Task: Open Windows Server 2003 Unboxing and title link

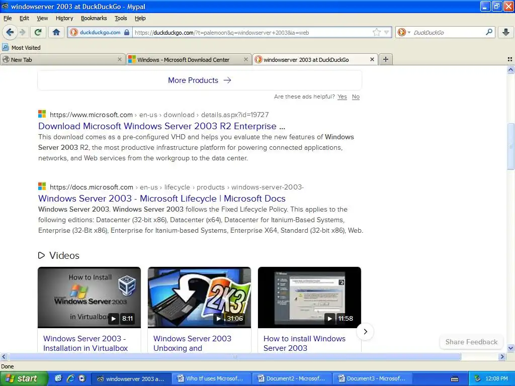Action: click(192, 343)
